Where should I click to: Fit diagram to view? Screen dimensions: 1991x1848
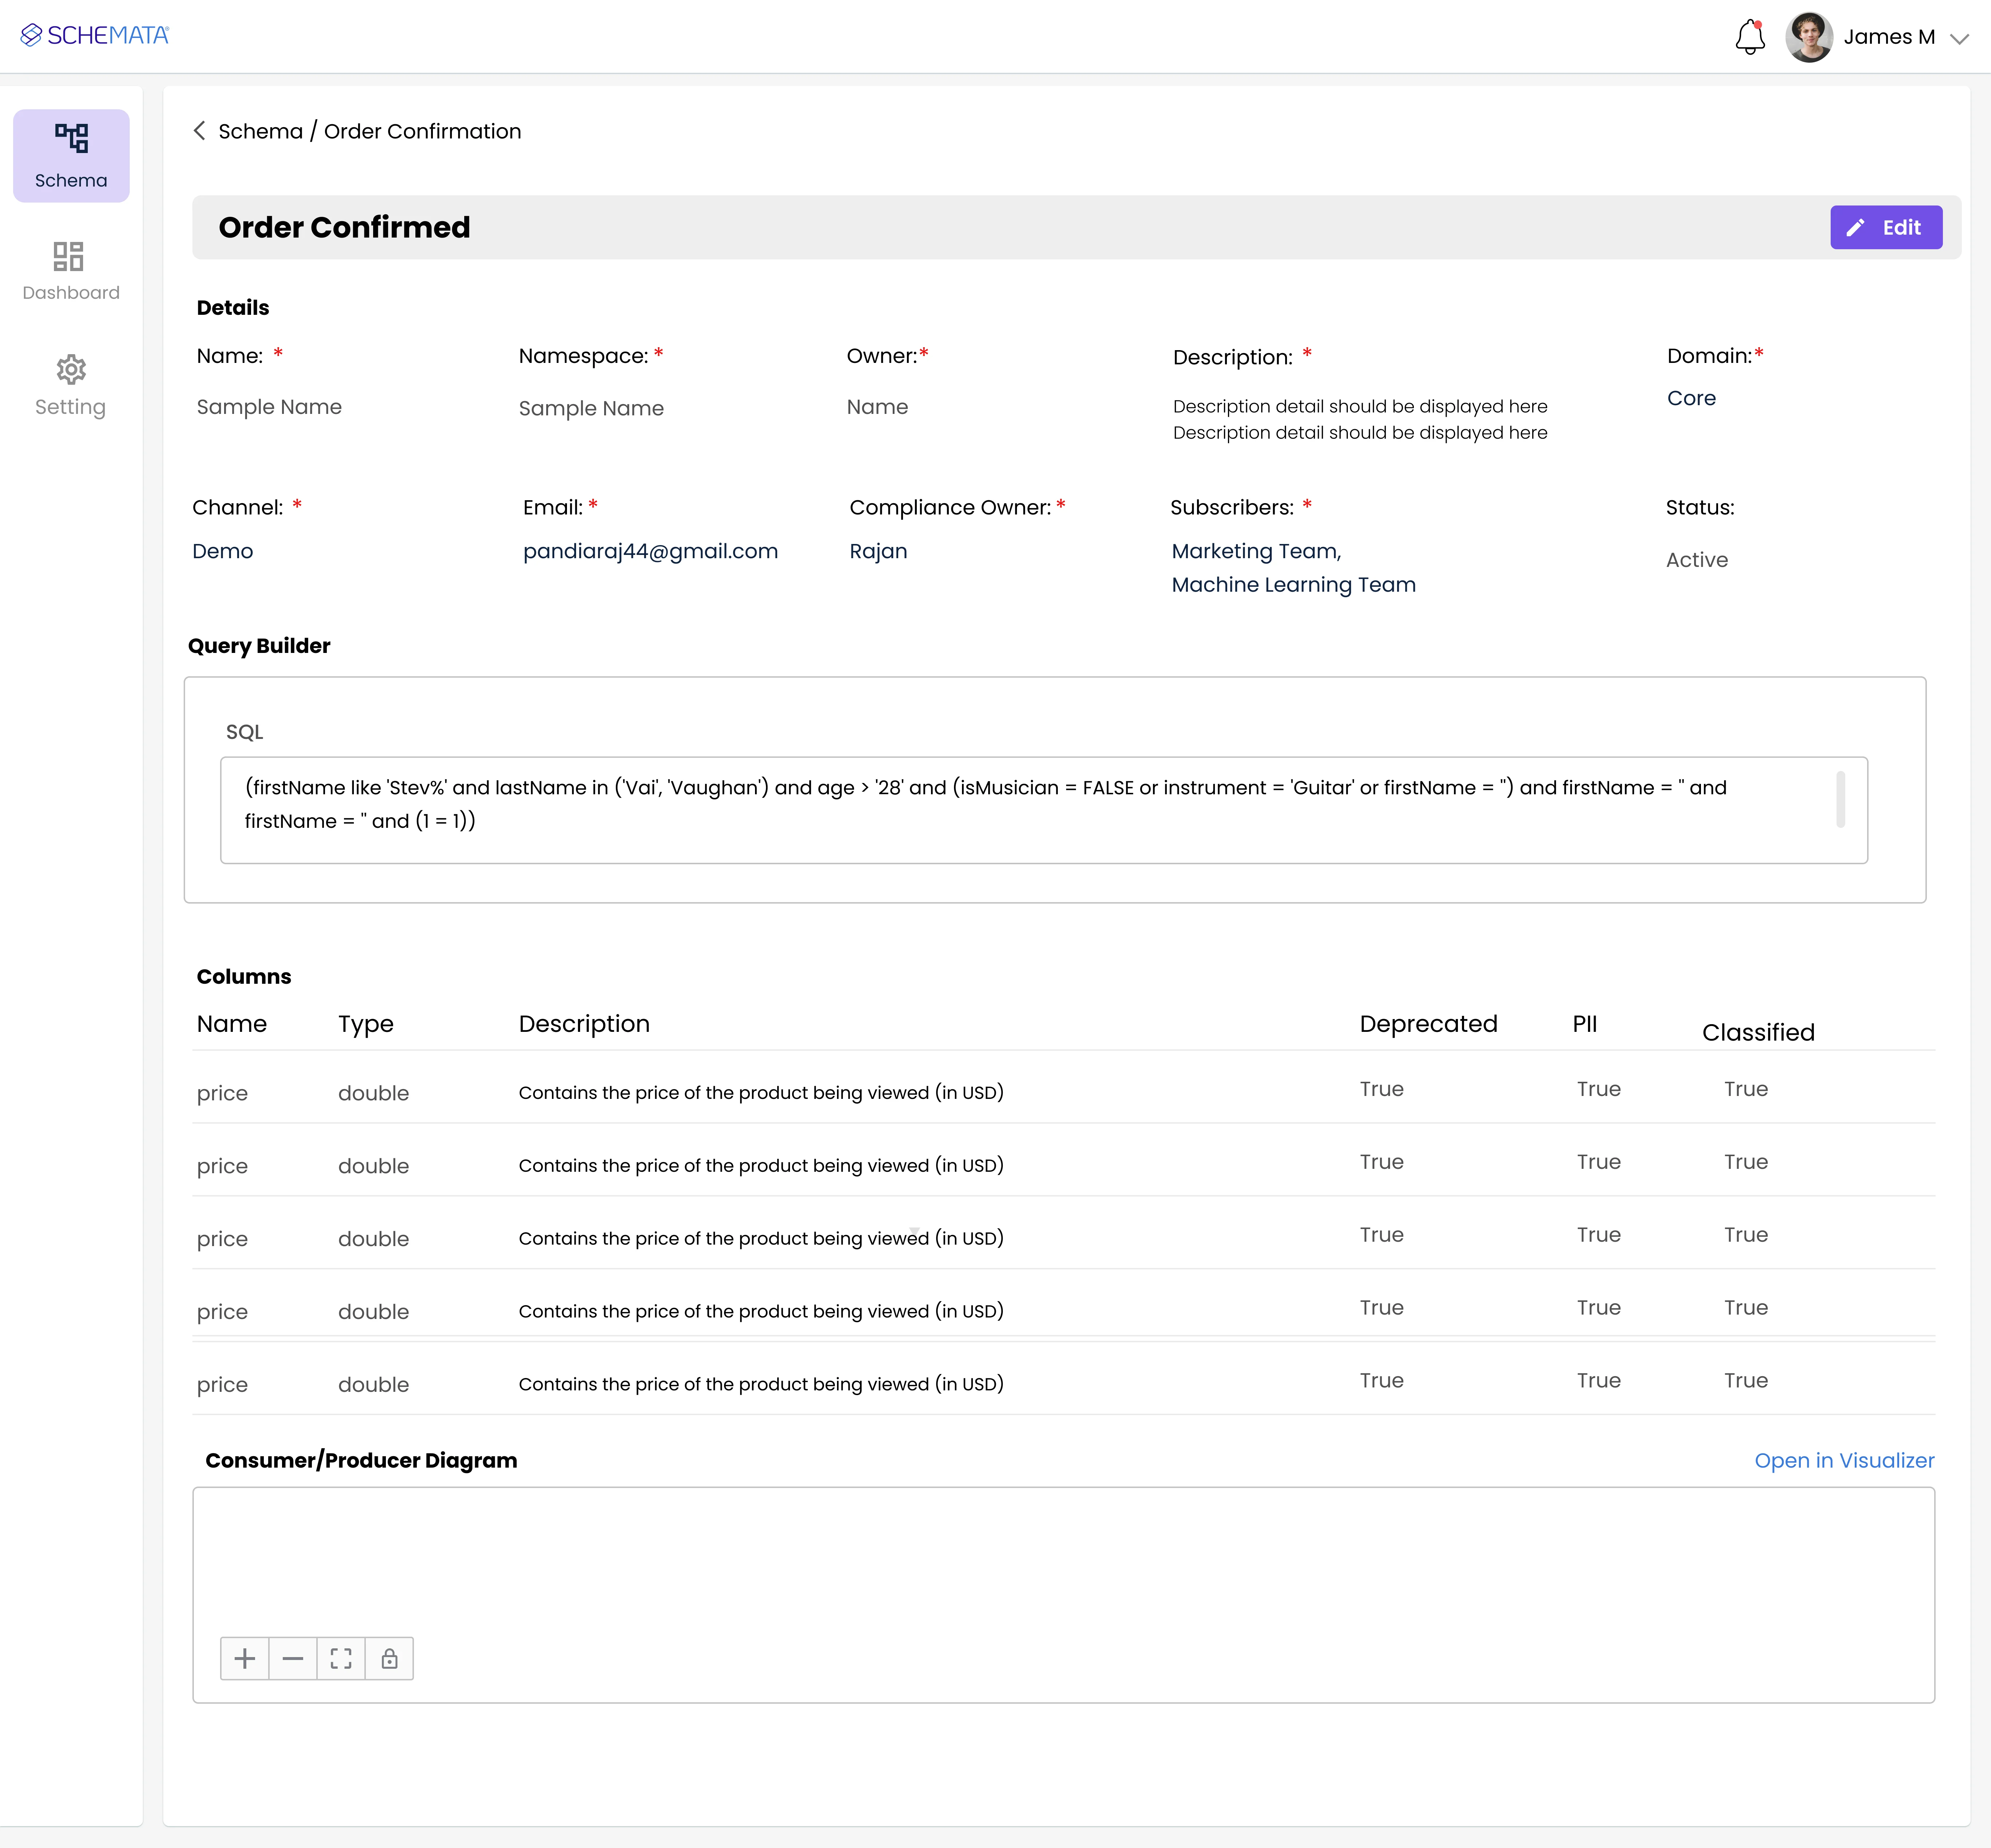point(341,1659)
